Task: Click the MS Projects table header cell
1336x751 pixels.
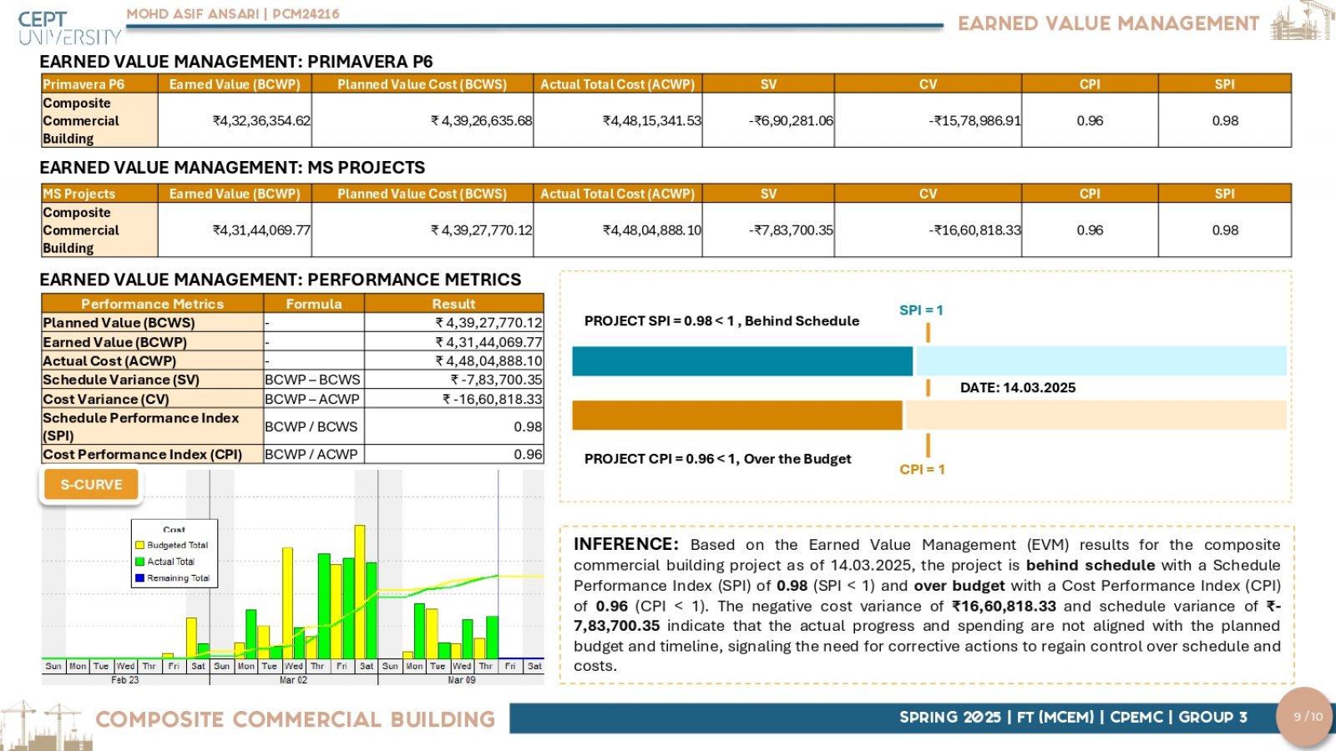Action: click(99, 194)
